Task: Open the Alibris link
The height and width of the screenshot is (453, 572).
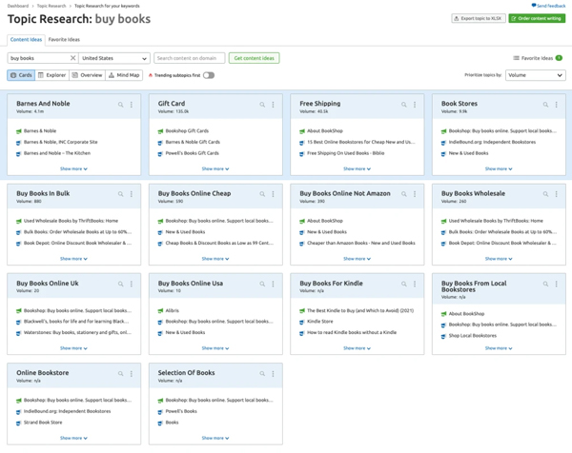Action: point(173,310)
